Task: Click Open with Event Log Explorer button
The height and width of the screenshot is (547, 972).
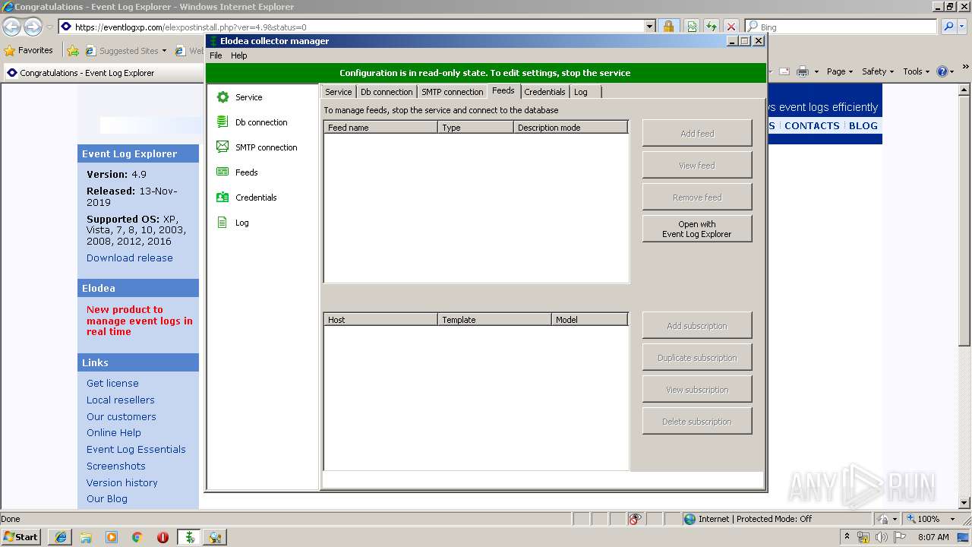Action: point(697,229)
